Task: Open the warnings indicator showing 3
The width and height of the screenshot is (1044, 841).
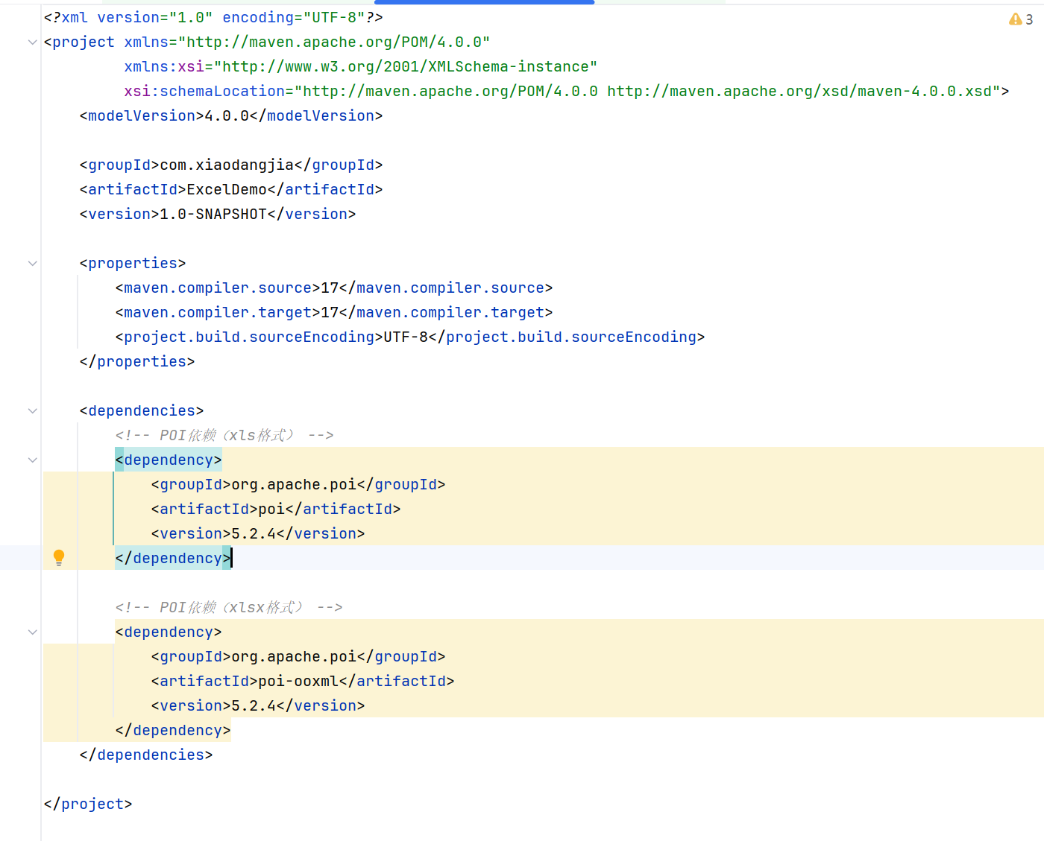Action: [x=1021, y=19]
